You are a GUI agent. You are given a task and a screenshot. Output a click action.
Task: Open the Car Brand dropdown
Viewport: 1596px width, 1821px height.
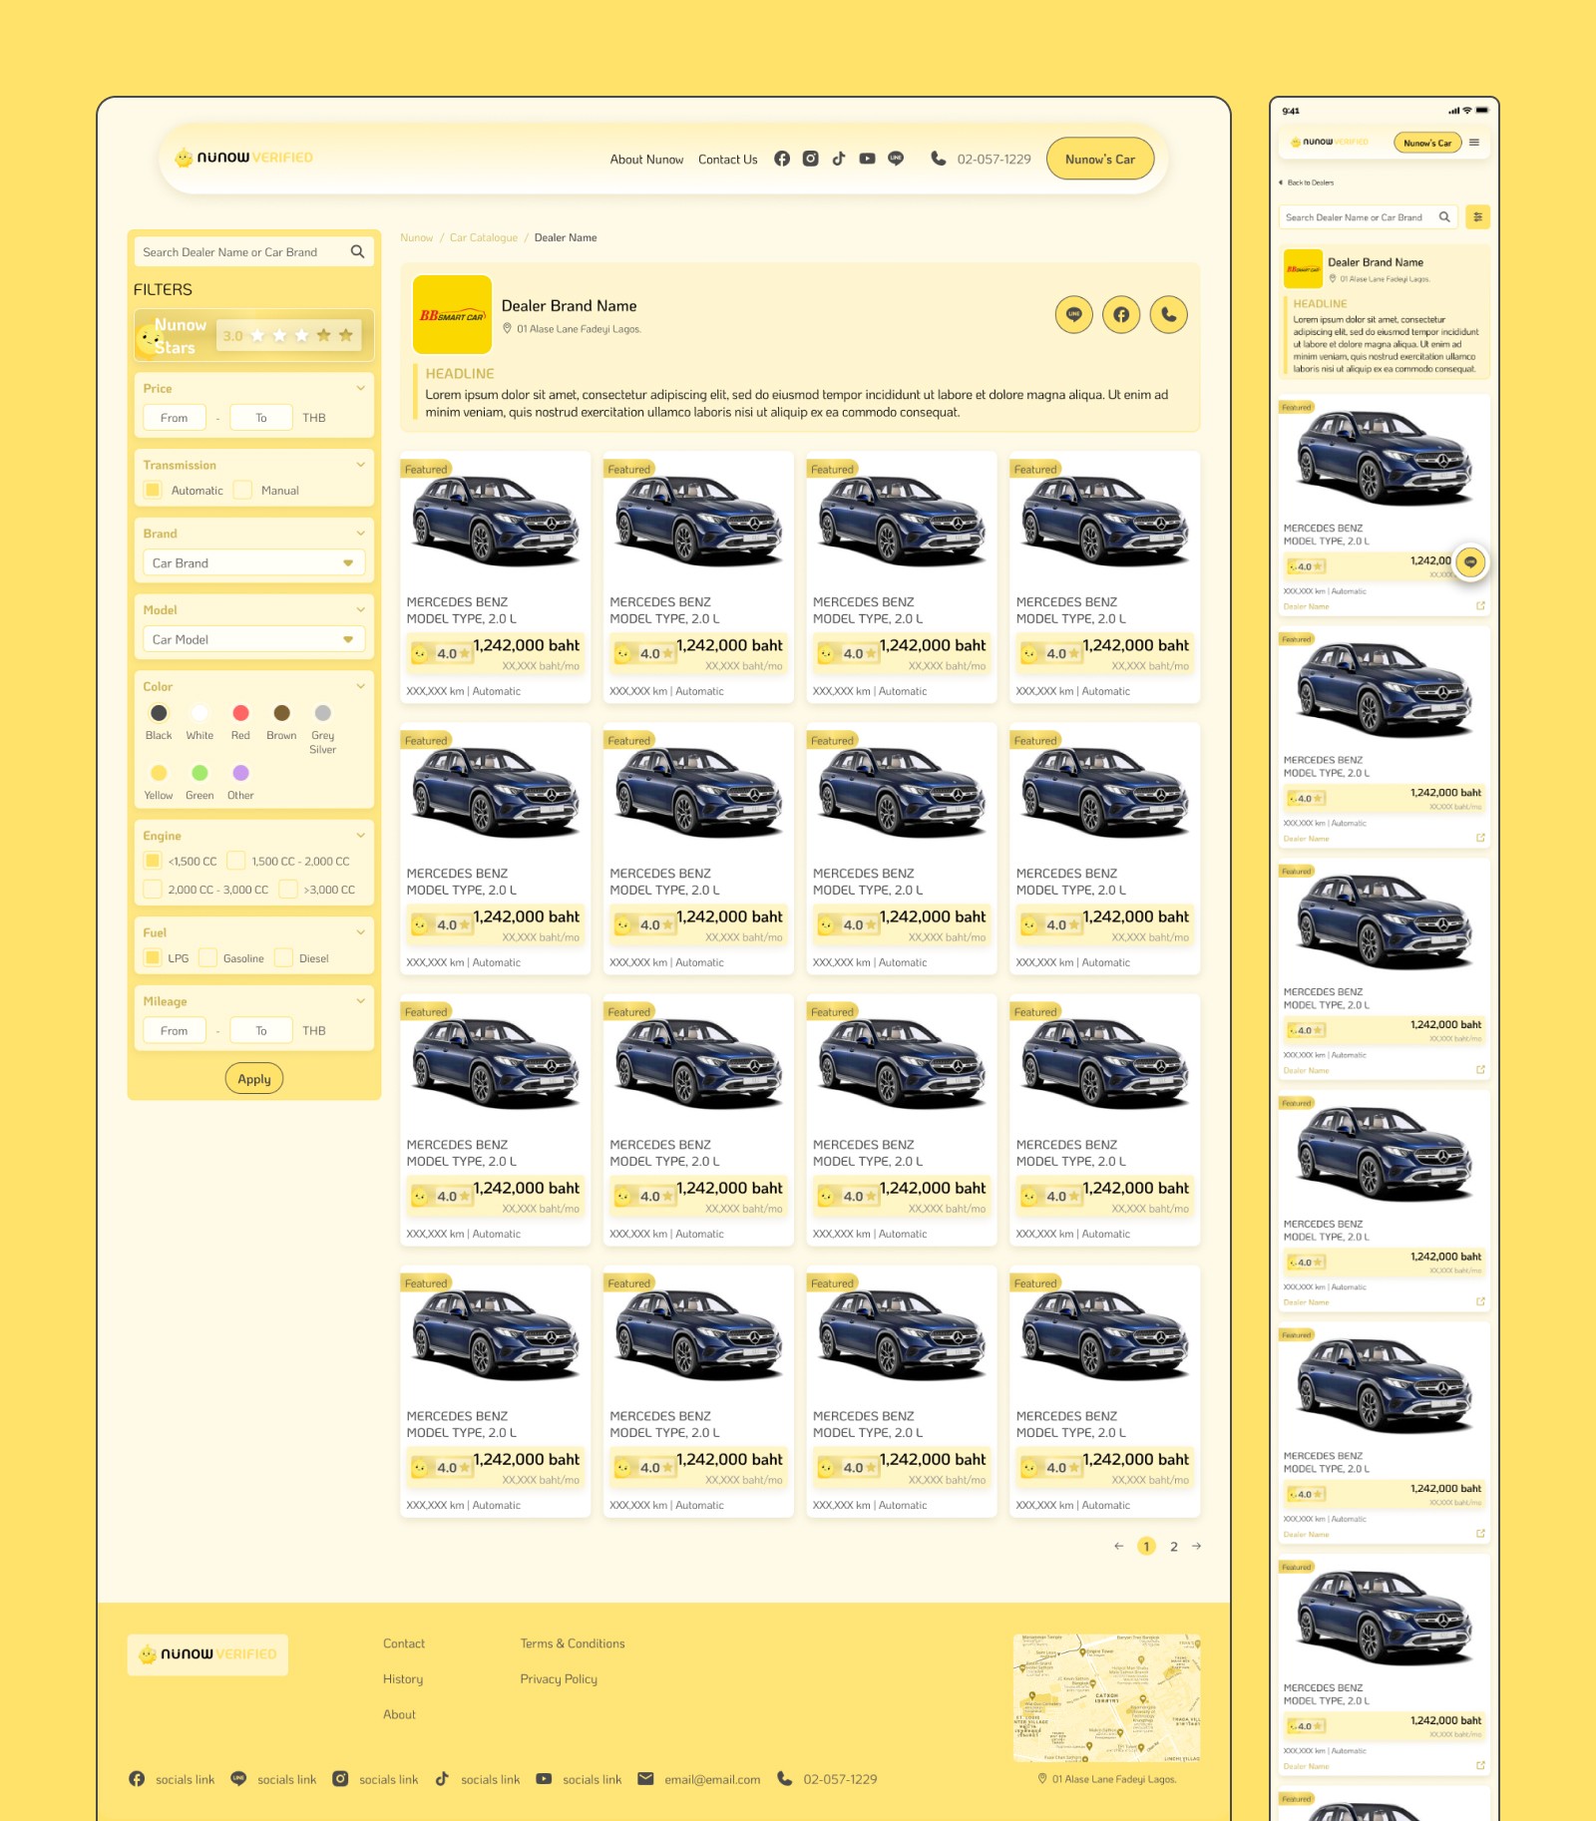click(253, 562)
